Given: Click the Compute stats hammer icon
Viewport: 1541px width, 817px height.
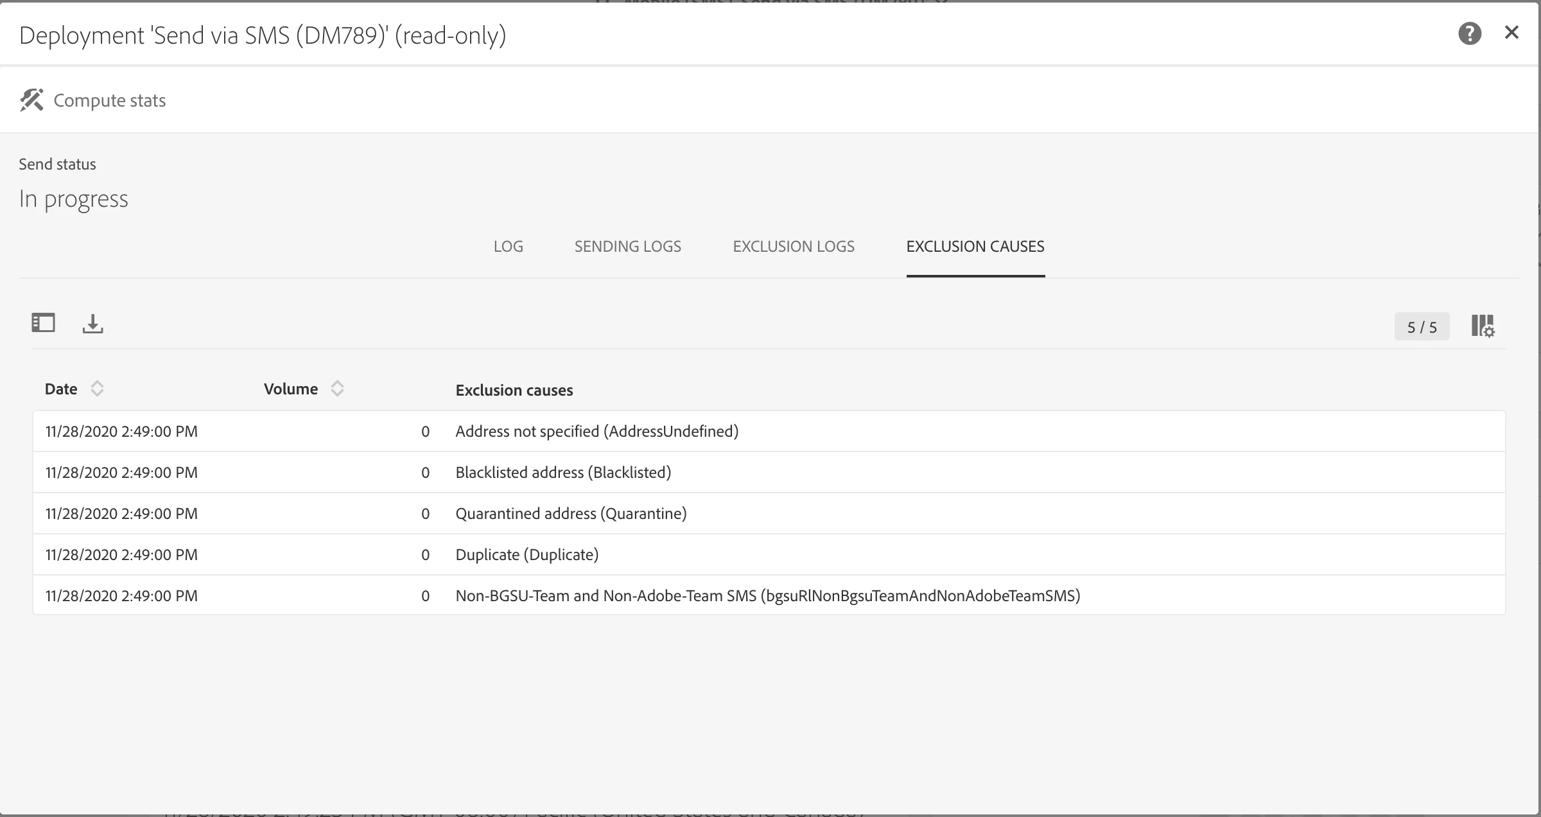Looking at the screenshot, I should [x=31, y=100].
